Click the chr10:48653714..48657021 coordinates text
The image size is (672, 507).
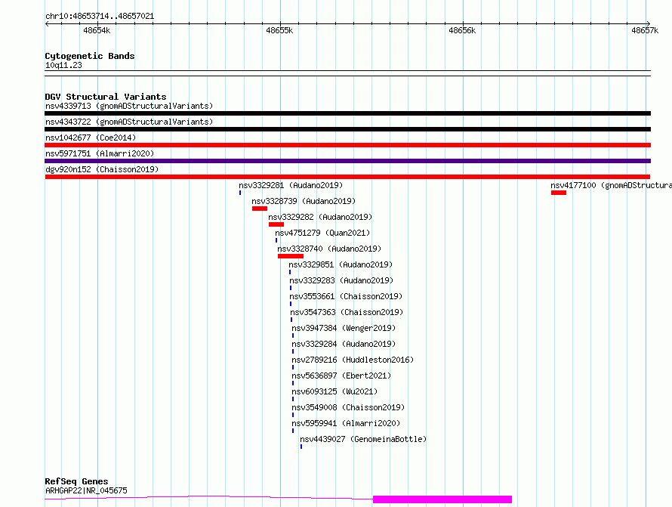click(100, 16)
